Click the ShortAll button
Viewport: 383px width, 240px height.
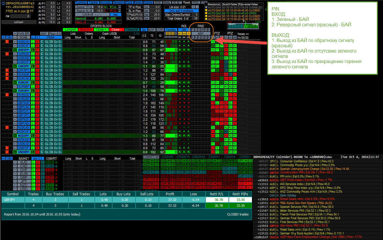pyautogui.click(x=86, y=29)
